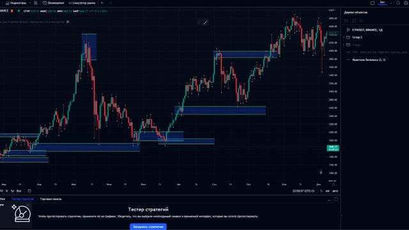The height and width of the screenshot is (230, 409).
Task: Click the indicator icon beside Фракталы Вильямса
Action: click(x=348, y=59)
